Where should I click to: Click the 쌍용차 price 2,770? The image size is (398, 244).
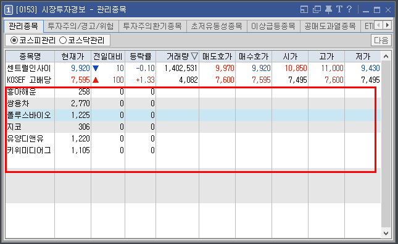(x=80, y=103)
